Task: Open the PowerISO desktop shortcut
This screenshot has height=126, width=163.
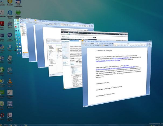Action: click(x=10, y=3)
